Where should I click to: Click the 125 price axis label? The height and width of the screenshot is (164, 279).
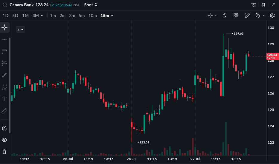[271, 110]
